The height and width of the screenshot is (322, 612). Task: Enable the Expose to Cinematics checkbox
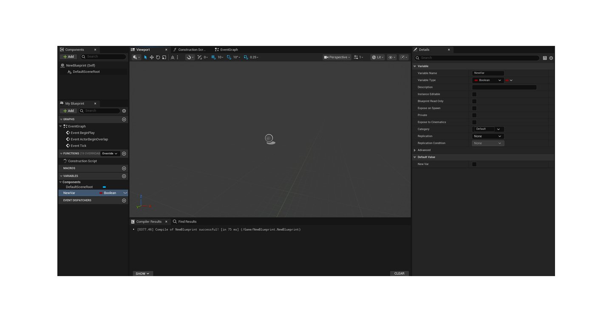pyautogui.click(x=474, y=122)
